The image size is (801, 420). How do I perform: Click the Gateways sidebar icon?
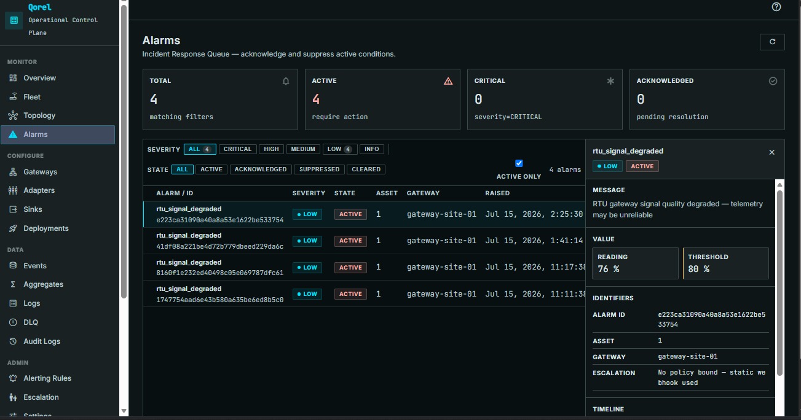pos(13,172)
